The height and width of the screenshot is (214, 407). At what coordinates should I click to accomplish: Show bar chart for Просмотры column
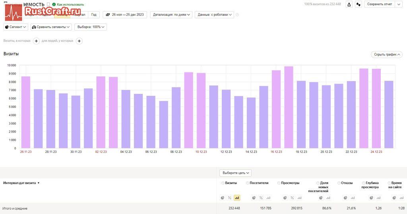(x=299, y=198)
